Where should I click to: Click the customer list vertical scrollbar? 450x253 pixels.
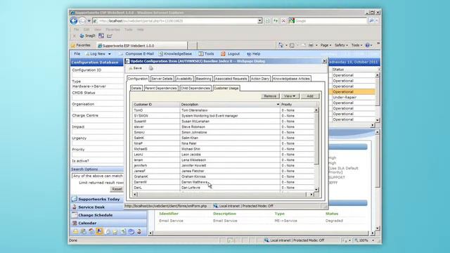[316, 149]
